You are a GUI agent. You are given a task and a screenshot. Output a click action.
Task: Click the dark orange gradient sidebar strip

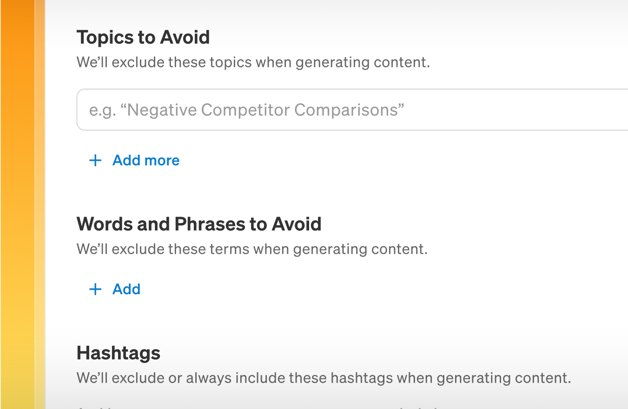tap(17, 204)
